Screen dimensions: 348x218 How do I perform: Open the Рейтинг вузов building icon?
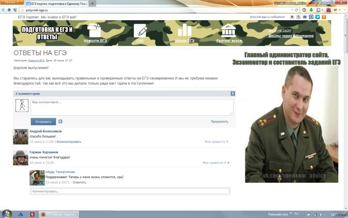coord(228,31)
